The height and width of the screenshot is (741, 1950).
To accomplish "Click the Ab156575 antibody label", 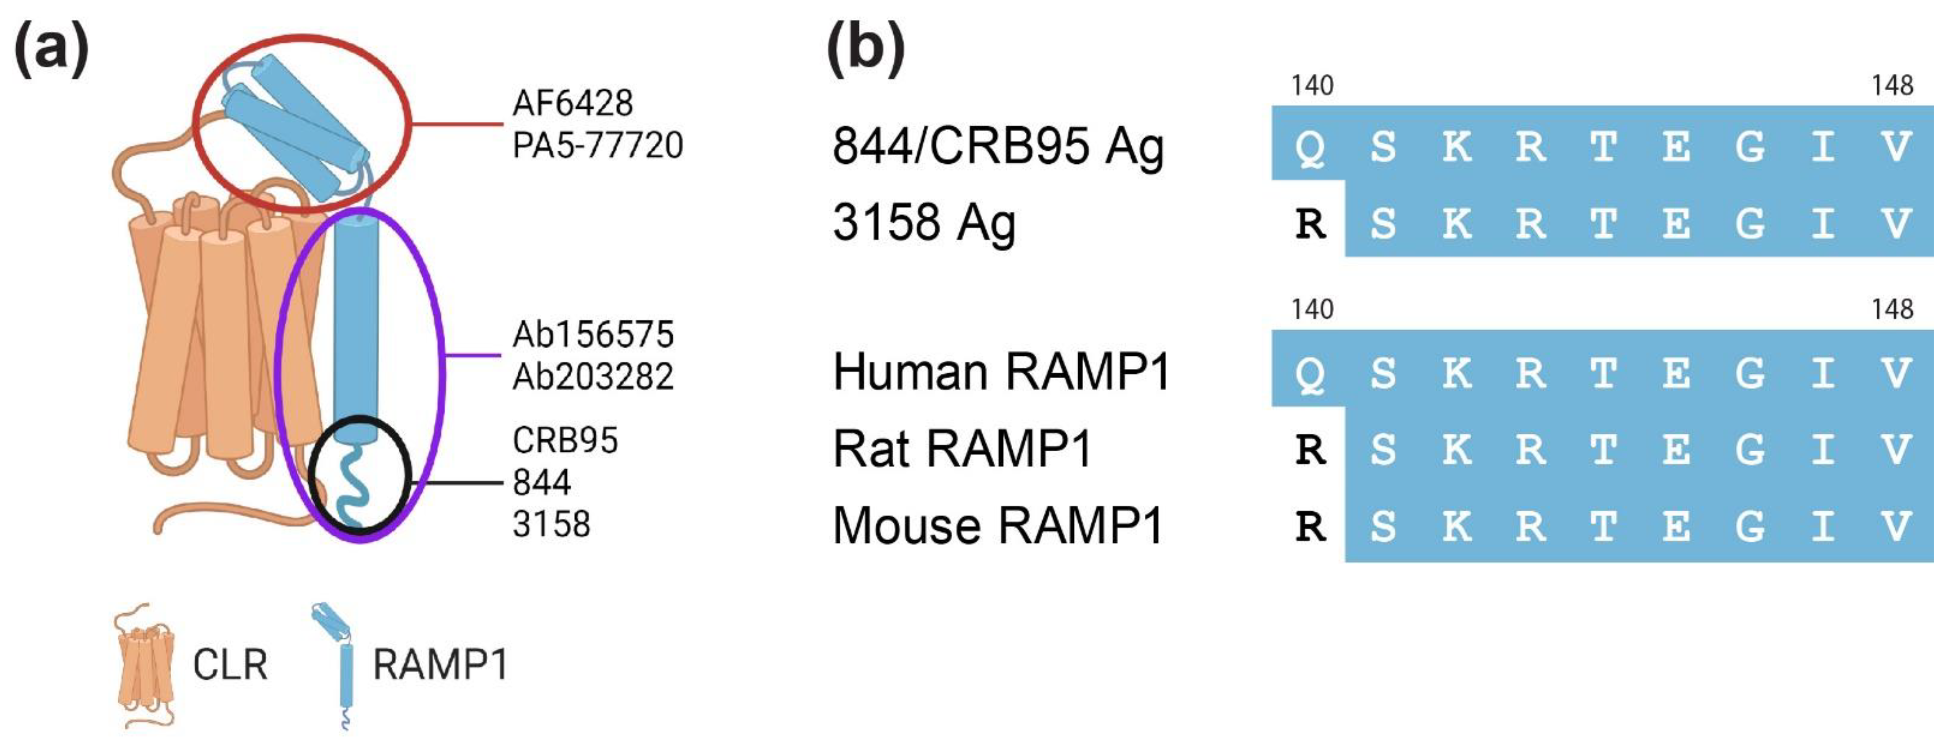I will coord(593,335).
